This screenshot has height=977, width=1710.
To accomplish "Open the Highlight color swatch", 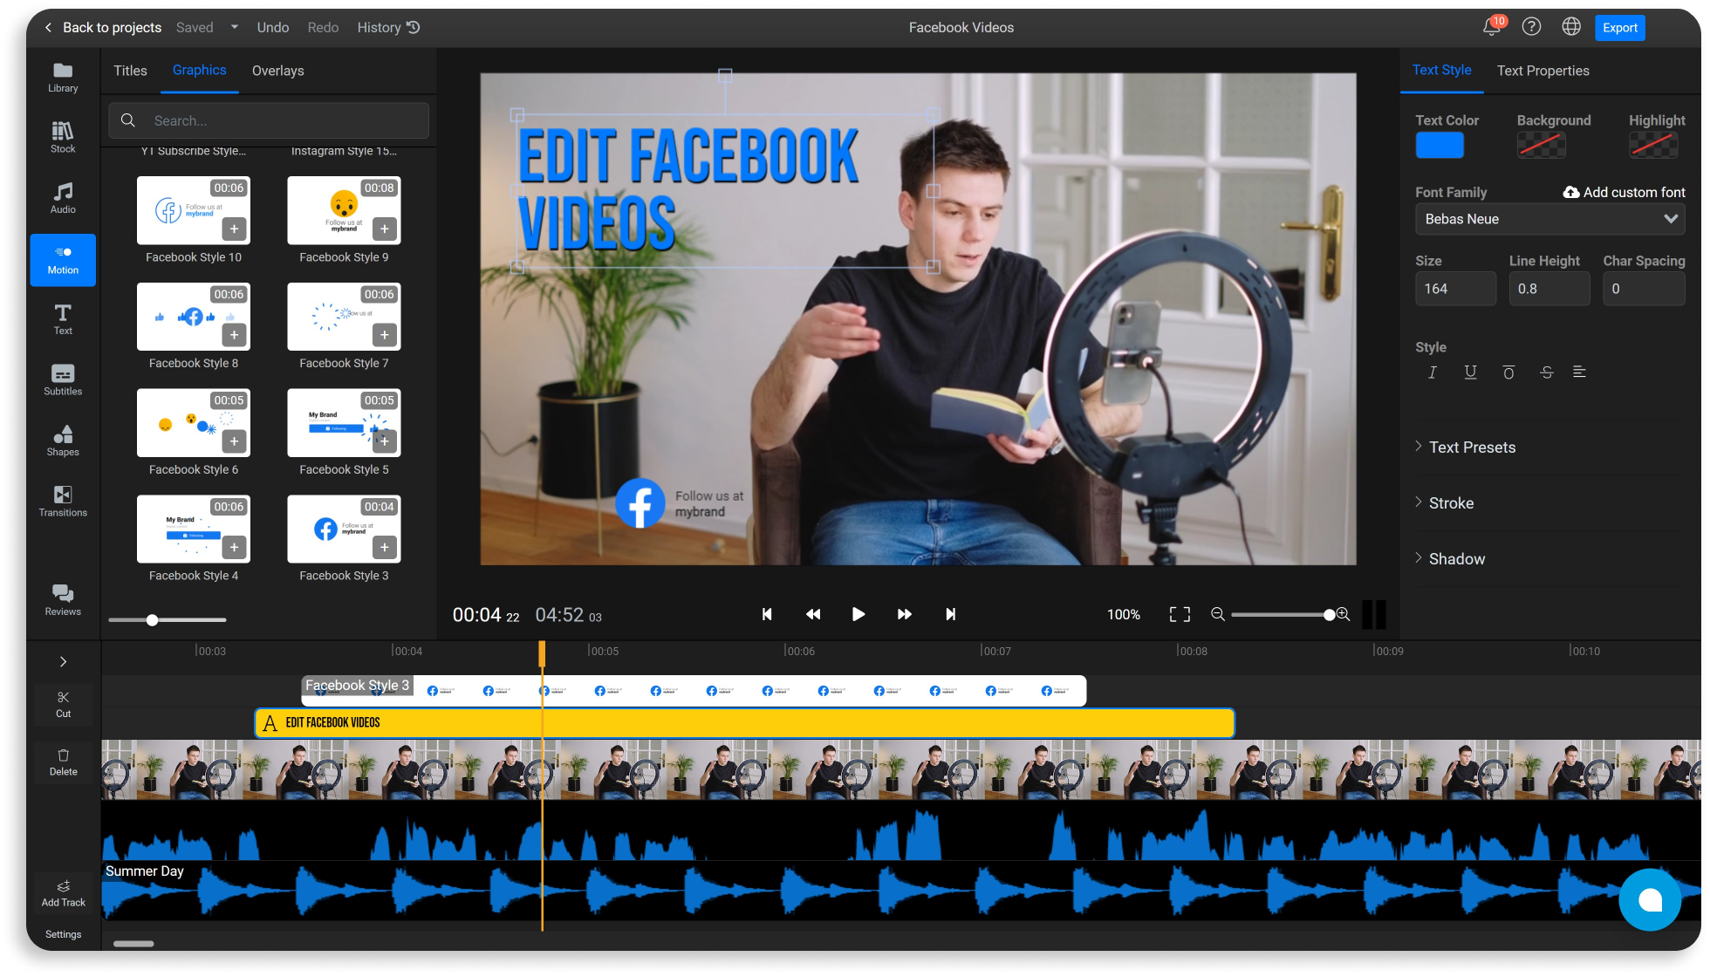I will pos(1653,145).
